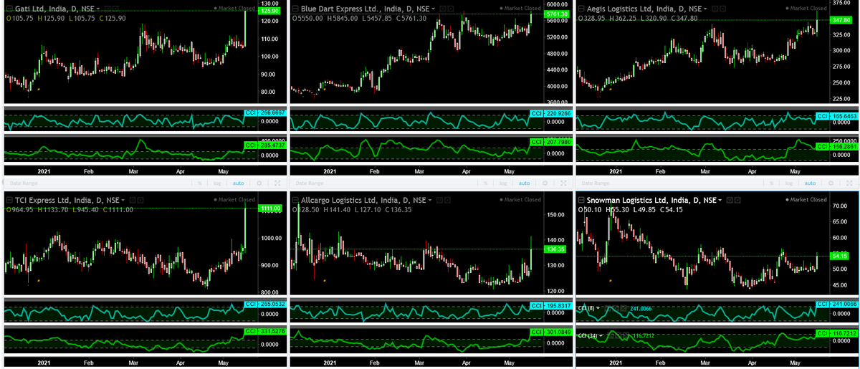Open Date Range above Snowman Logistics chart
Viewport: 860px width, 369px height.
point(596,183)
